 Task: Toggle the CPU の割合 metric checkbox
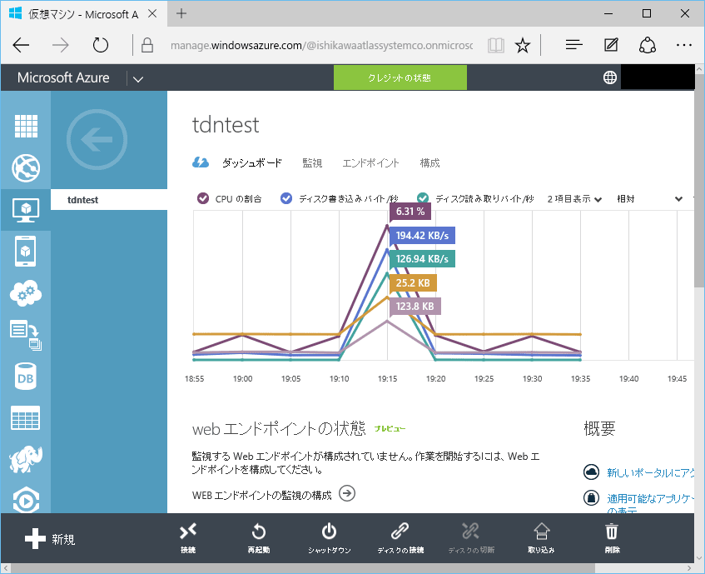pos(203,198)
